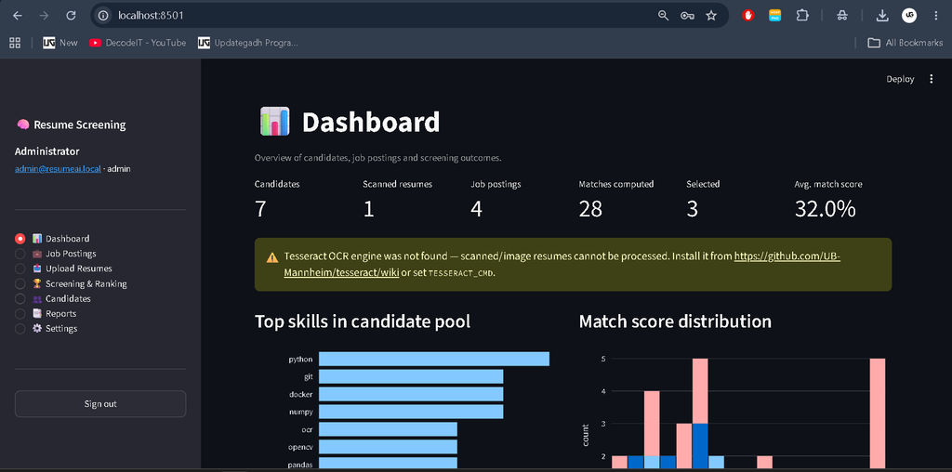Open the New bookmark
Image resolution: width=952 pixels, height=472 pixels.
[60, 43]
